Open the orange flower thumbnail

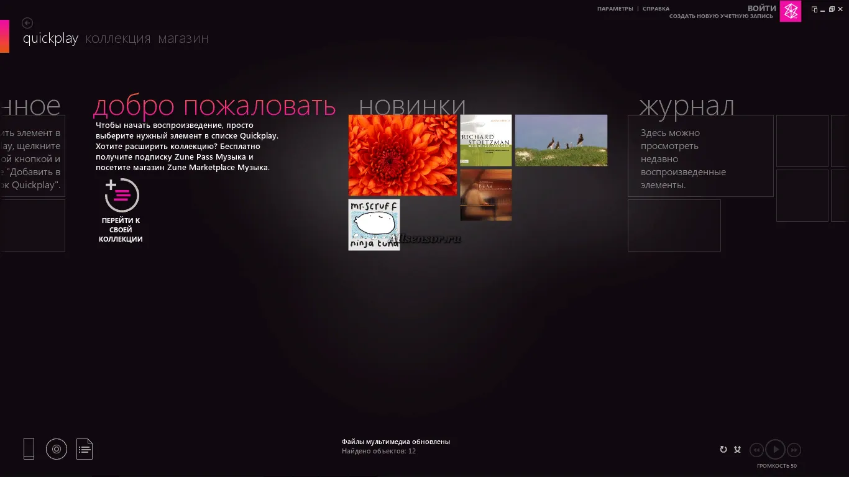point(403,155)
